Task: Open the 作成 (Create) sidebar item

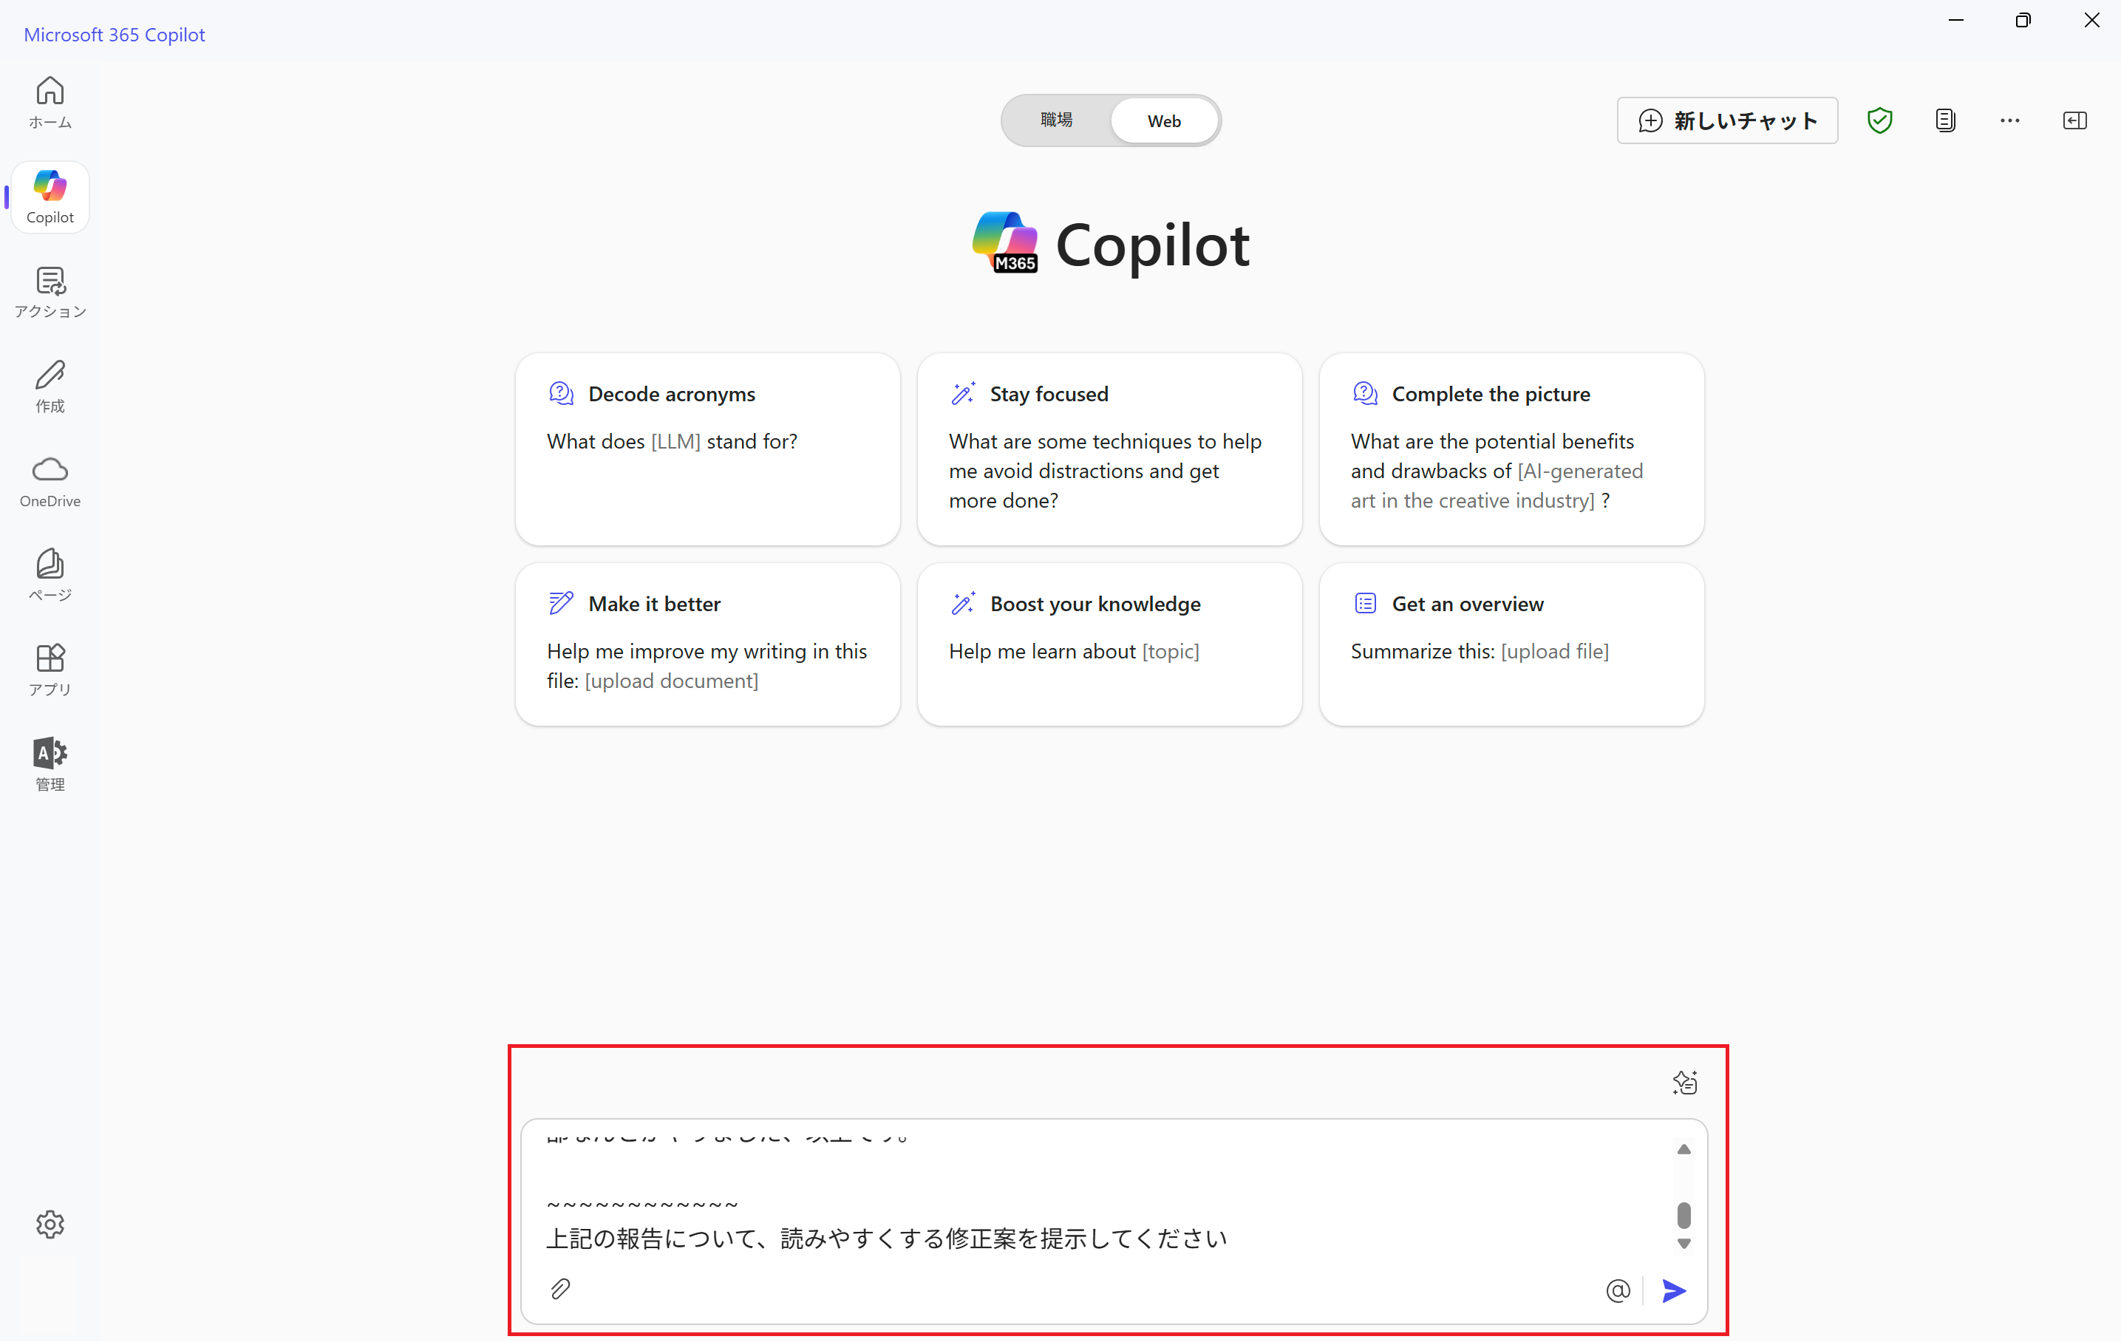Action: click(50, 386)
